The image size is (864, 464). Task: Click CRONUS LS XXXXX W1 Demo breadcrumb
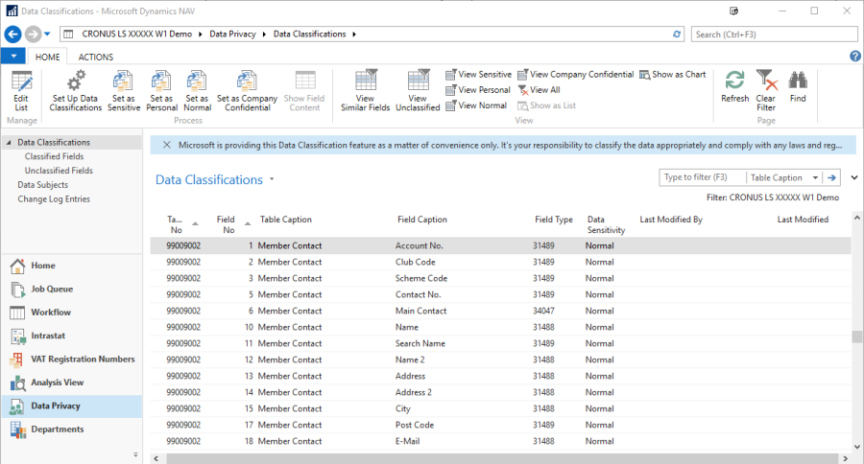136,35
